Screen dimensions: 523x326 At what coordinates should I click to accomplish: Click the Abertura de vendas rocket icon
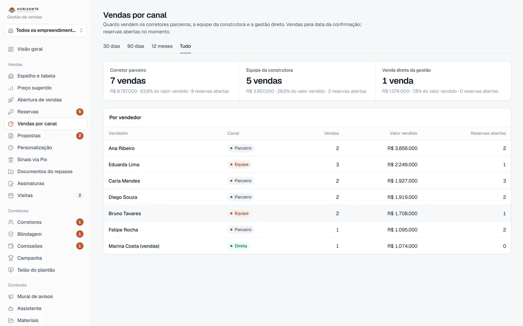pos(11,100)
